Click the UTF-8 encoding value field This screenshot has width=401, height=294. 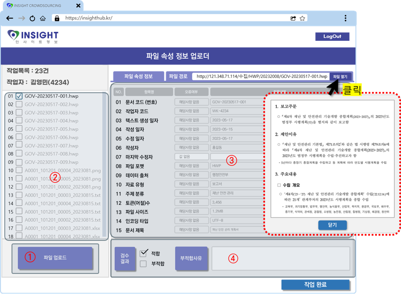(237, 221)
